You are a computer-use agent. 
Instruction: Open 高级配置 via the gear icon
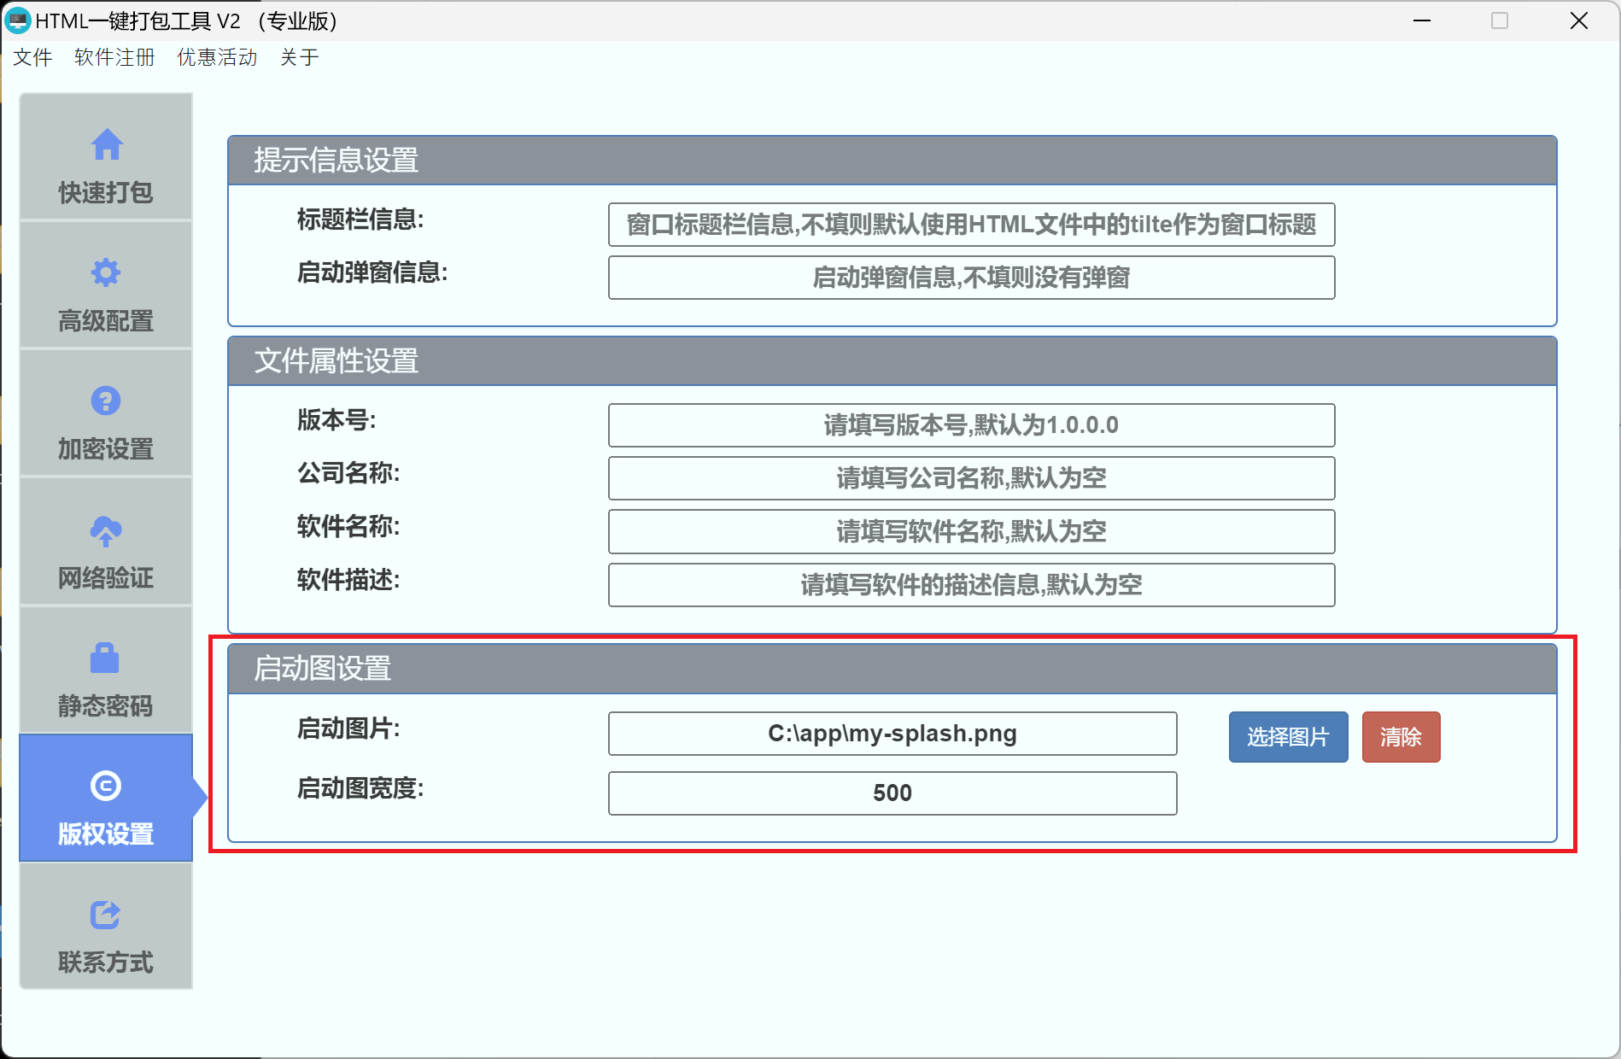(106, 273)
